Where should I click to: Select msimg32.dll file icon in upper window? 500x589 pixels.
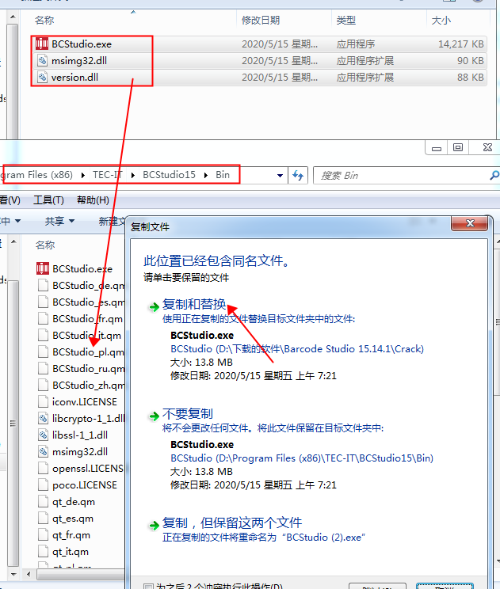click(x=43, y=60)
